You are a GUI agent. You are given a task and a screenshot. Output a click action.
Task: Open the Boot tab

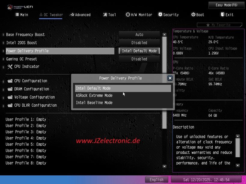click(198, 15)
